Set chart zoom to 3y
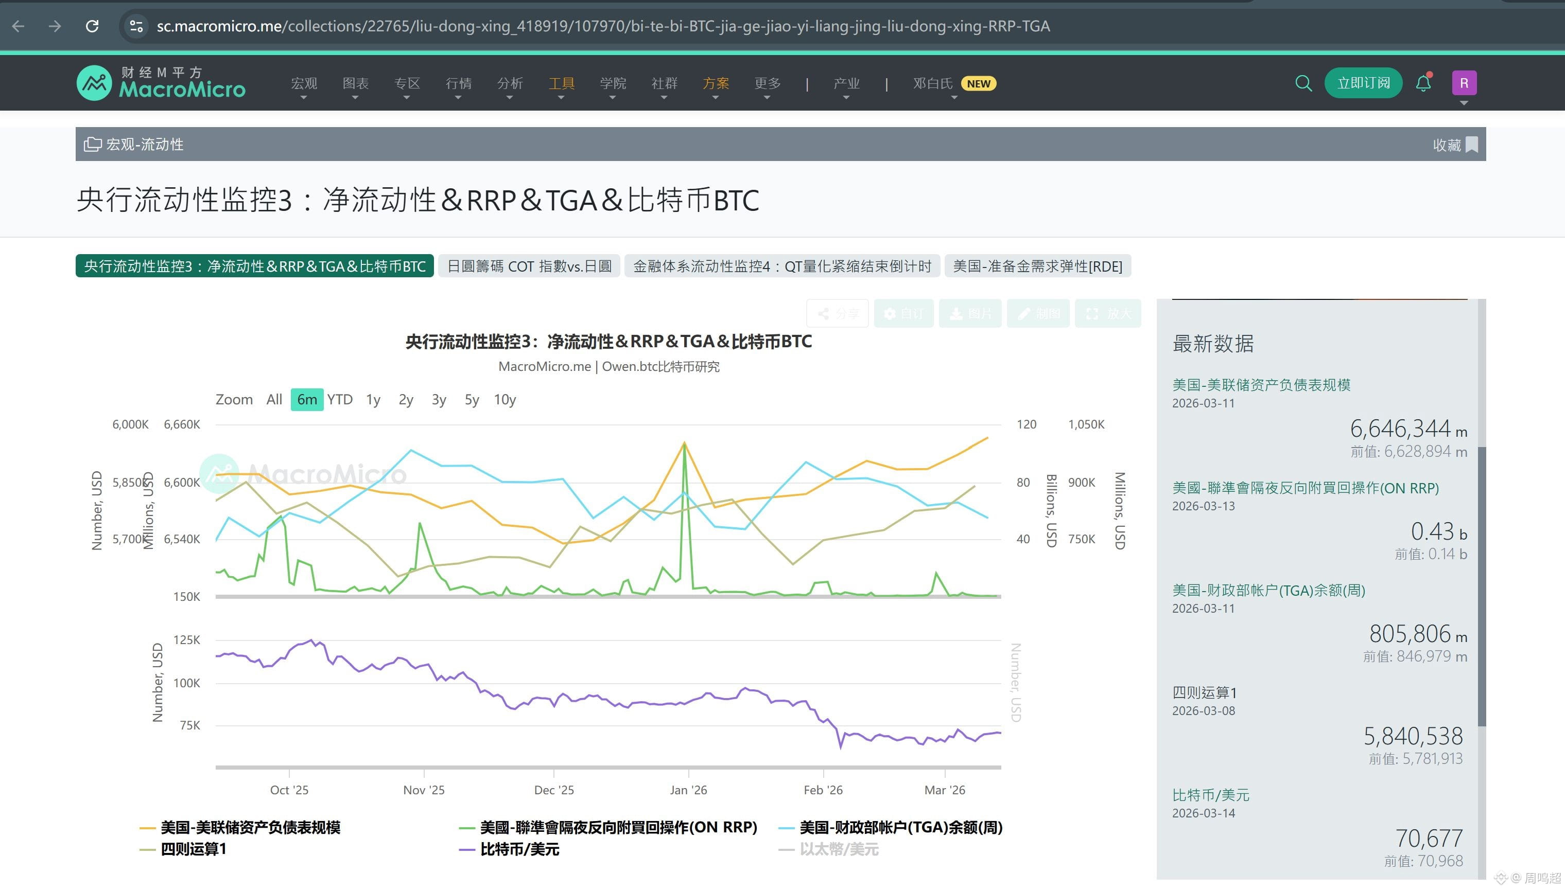The height and width of the screenshot is (891, 1565). point(439,400)
